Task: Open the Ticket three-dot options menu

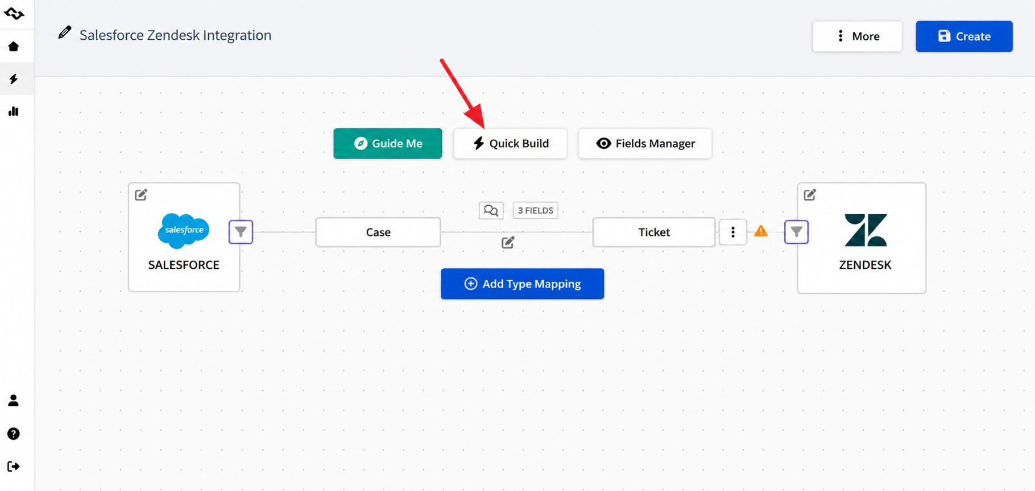Action: [733, 232]
